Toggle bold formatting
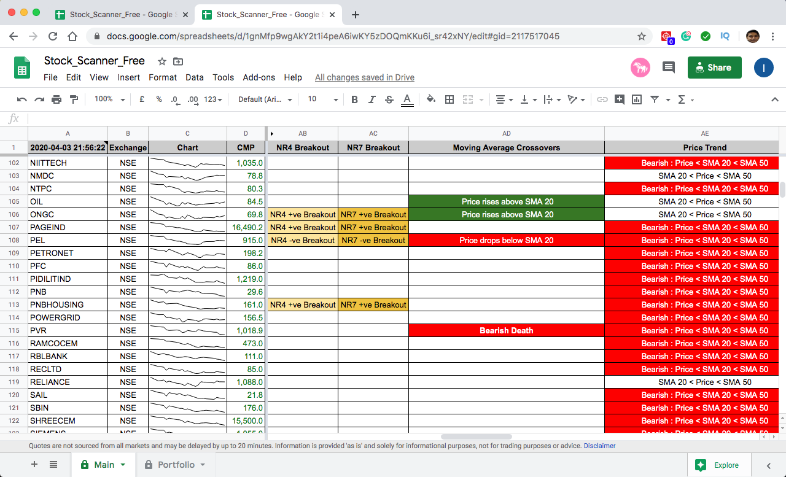 click(x=354, y=99)
